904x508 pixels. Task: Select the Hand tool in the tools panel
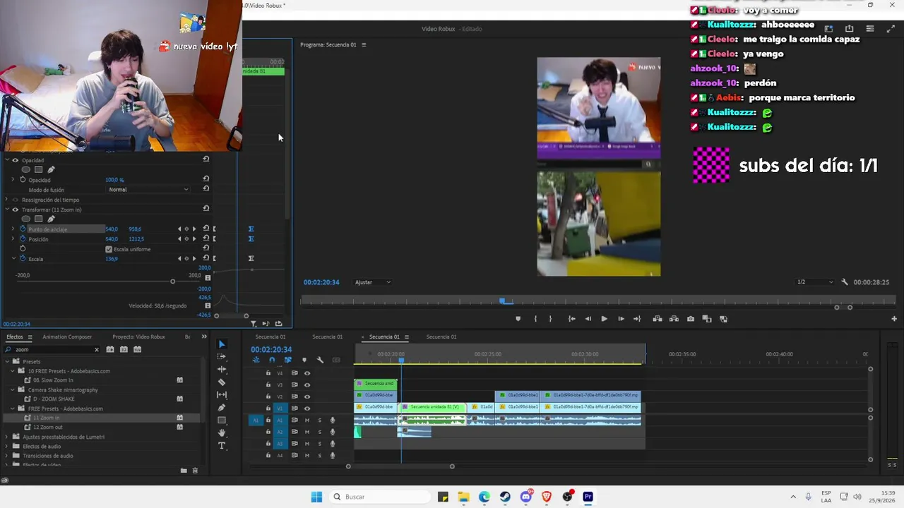(222, 433)
